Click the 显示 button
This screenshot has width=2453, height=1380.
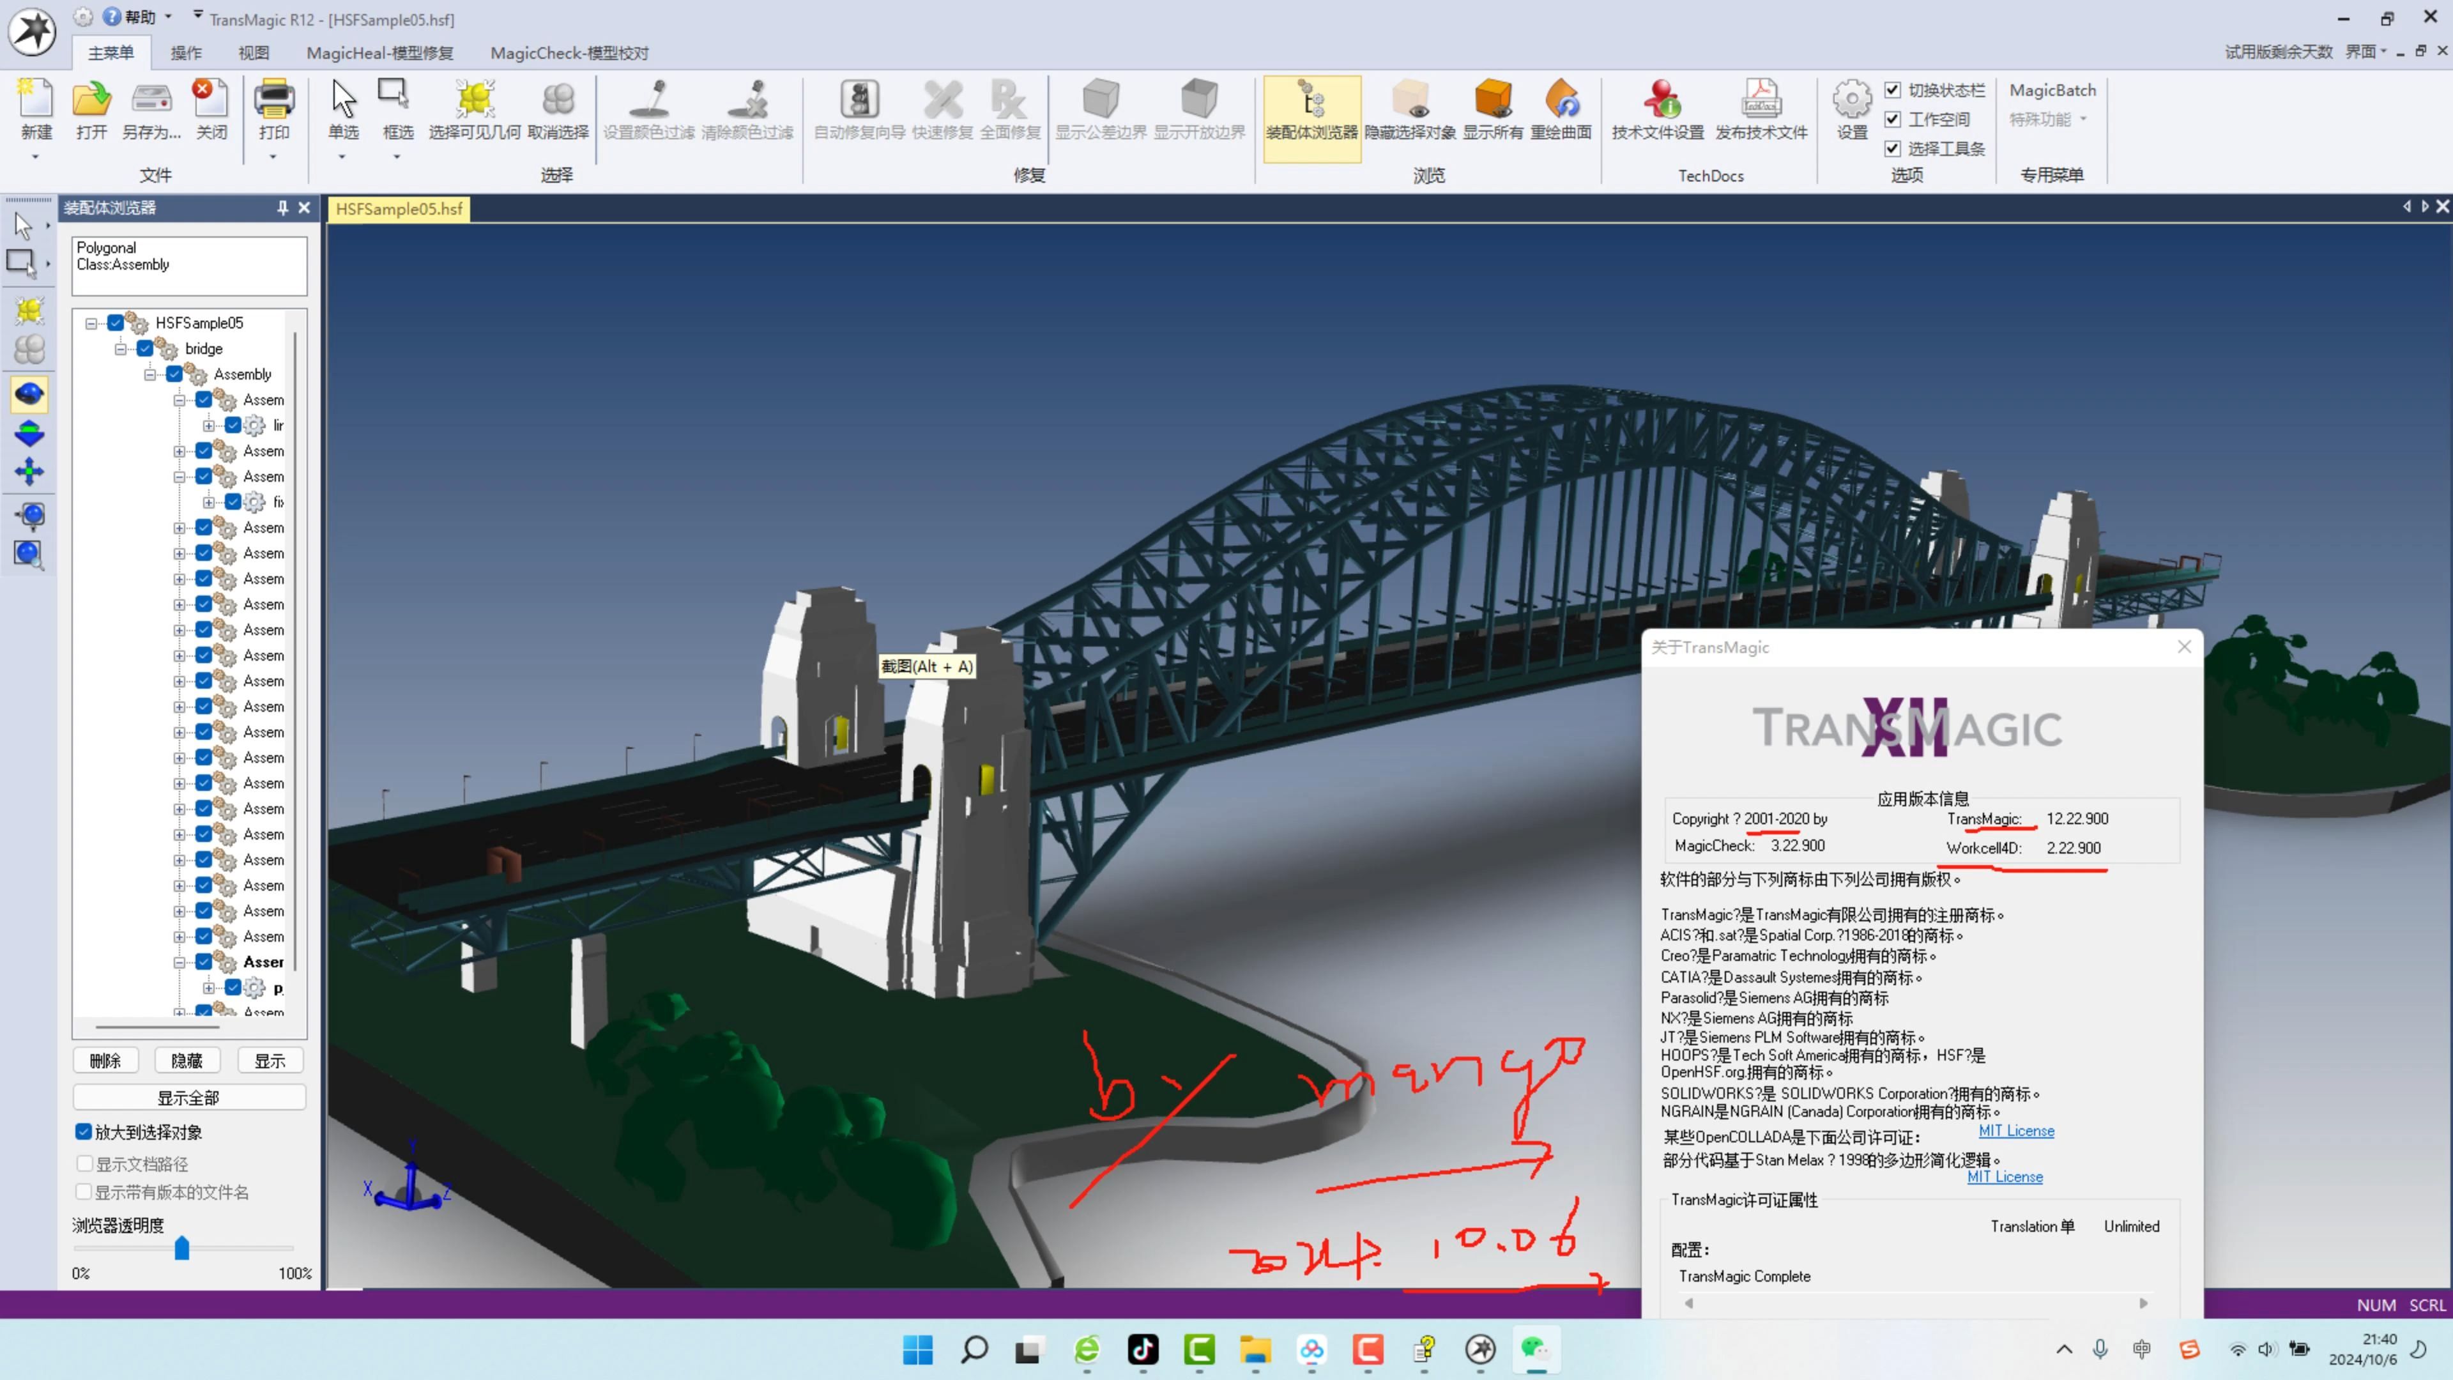270,1060
